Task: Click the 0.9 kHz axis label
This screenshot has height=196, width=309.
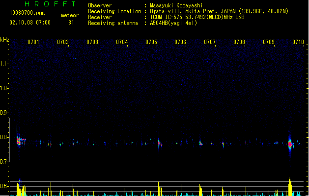Action: point(4,113)
